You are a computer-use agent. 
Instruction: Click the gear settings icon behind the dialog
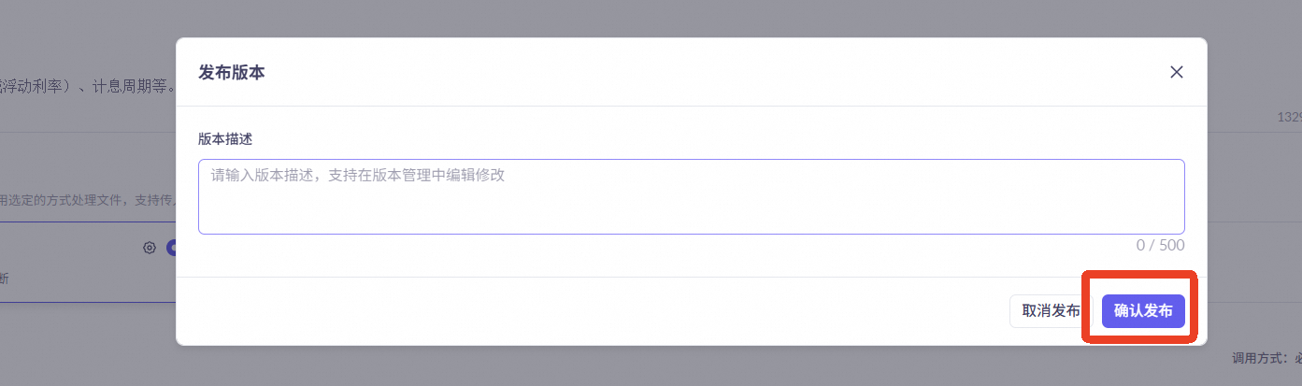pyautogui.click(x=149, y=248)
